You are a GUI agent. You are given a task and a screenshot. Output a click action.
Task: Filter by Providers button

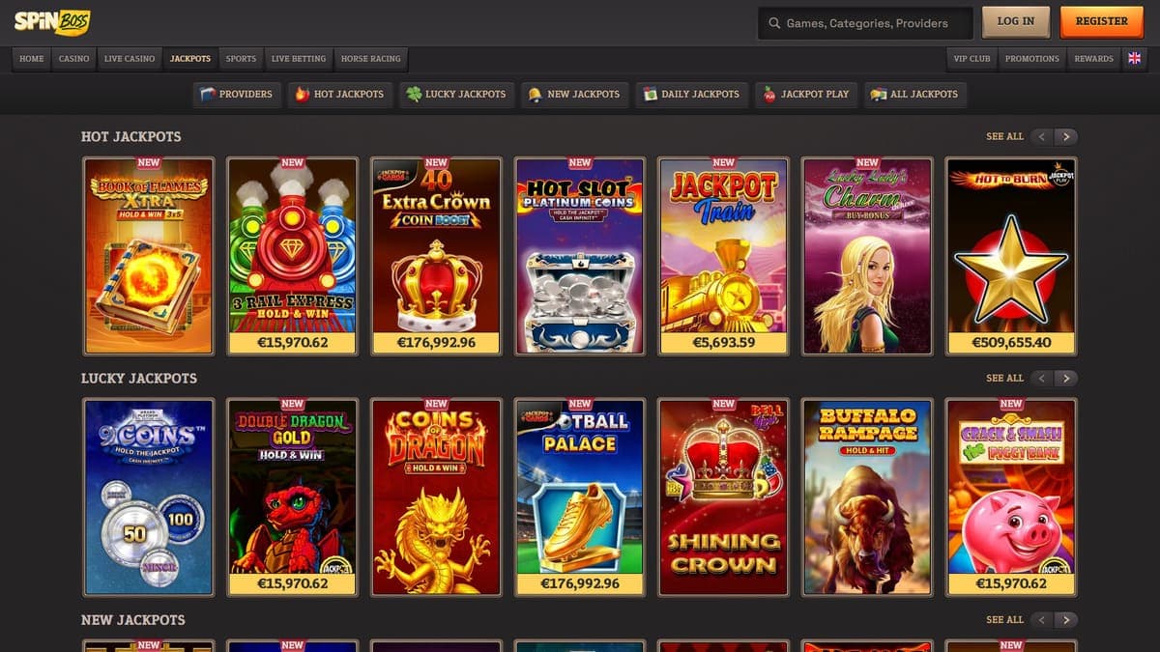point(237,94)
